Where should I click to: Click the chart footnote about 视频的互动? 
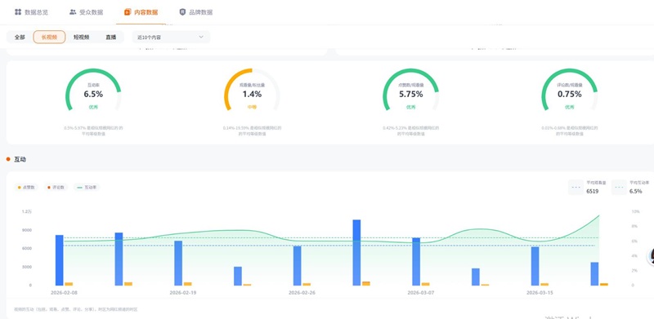point(76,309)
